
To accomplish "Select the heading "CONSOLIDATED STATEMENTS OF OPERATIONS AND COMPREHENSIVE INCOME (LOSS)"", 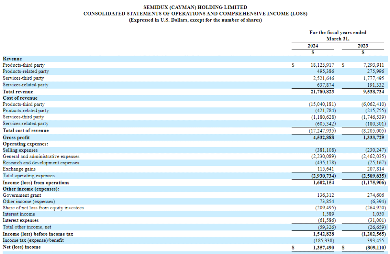I will click(x=195, y=14).
